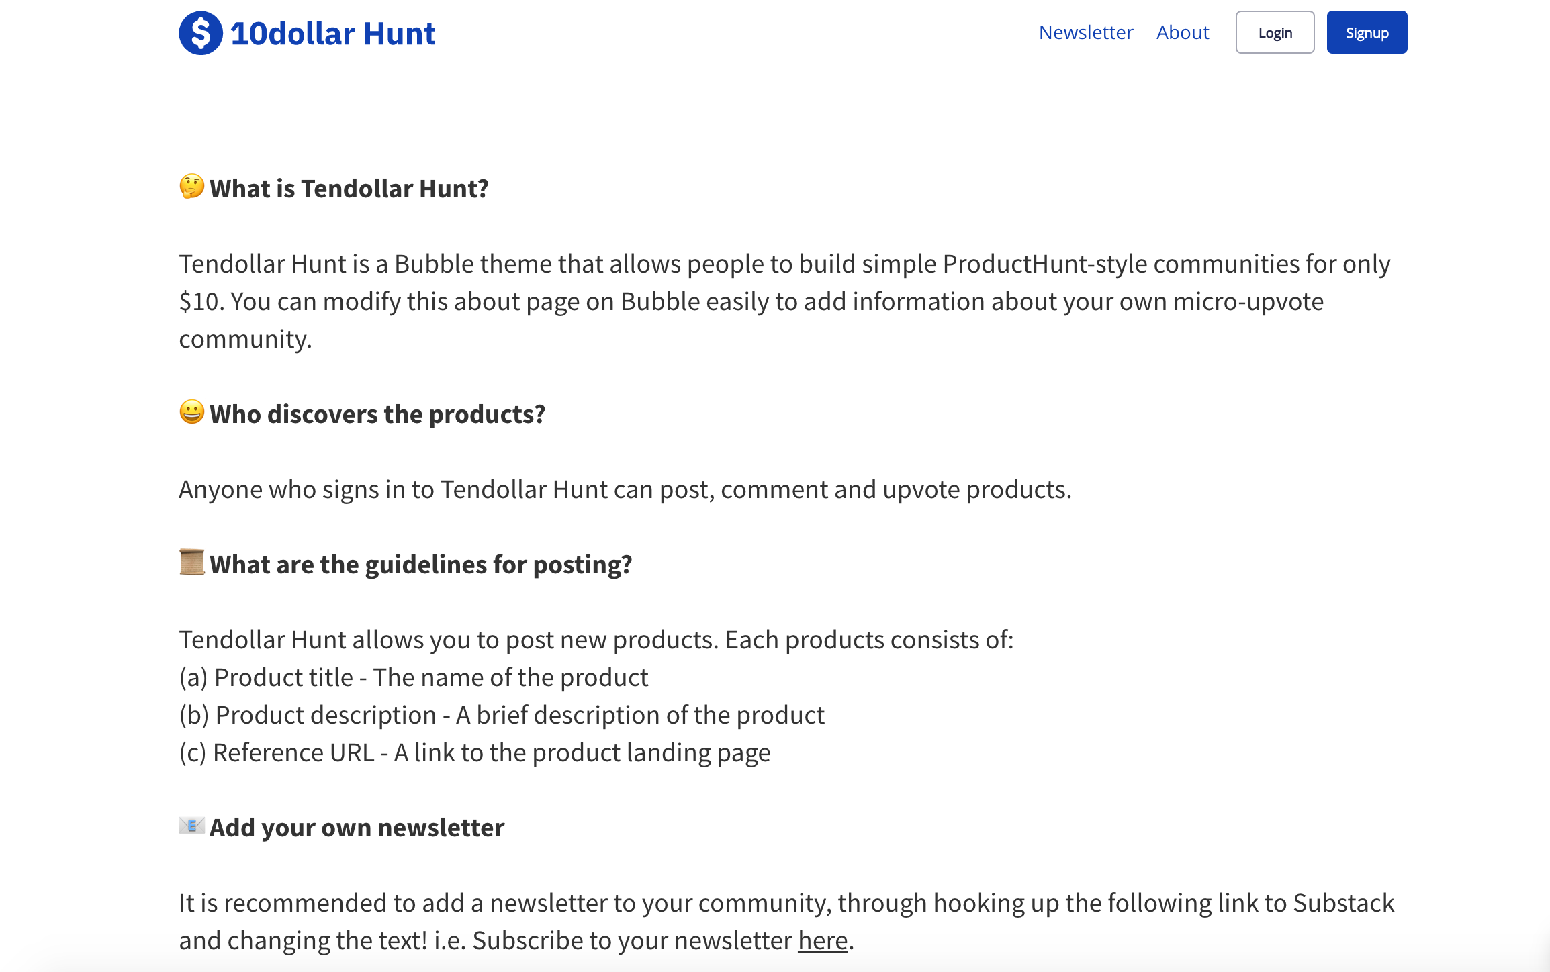Follow the 'here' newsletter subscription link
This screenshot has width=1550, height=972.
coord(823,940)
